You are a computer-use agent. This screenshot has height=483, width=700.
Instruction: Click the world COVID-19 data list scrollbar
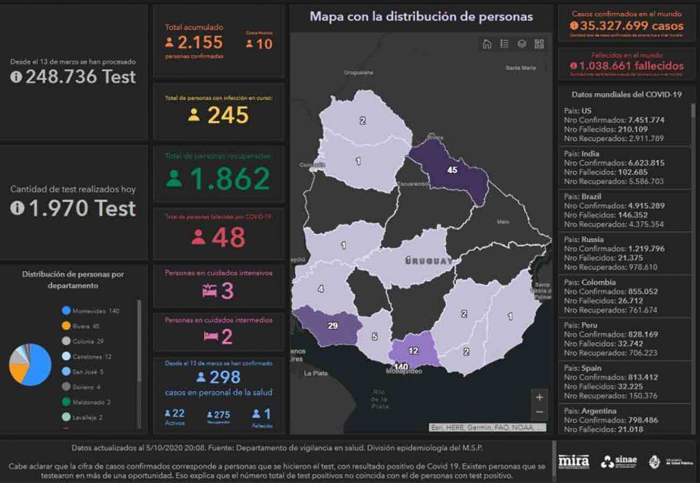pos(693,112)
